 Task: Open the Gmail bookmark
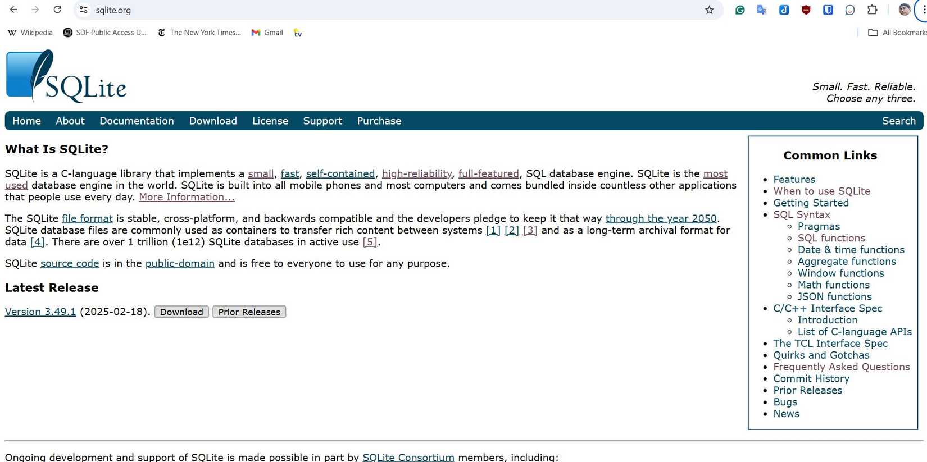point(267,33)
